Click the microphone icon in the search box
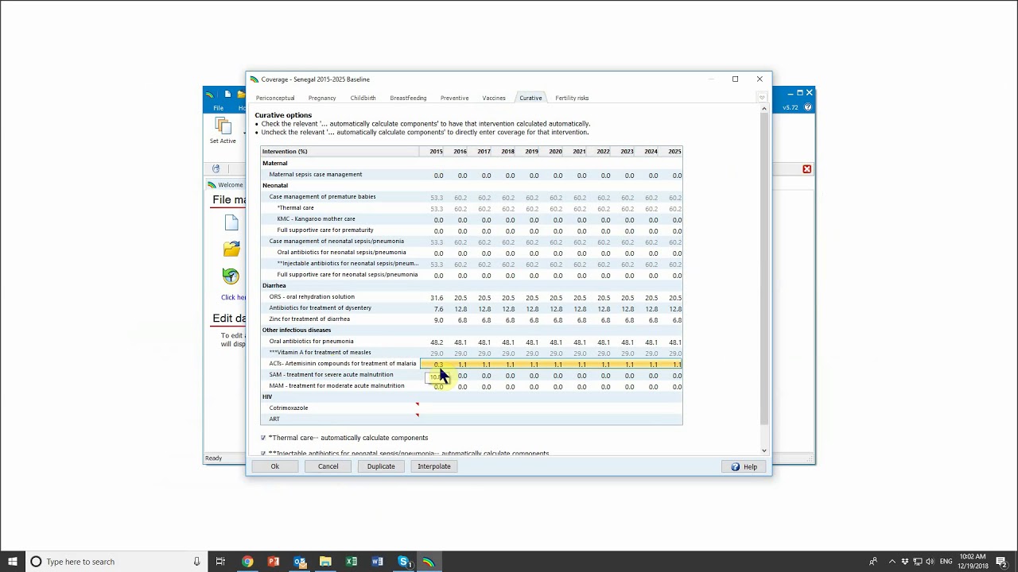 (196, 562)
